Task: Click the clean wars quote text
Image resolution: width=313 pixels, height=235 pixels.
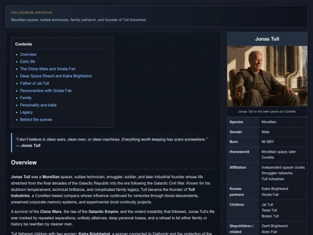Action: pyautogui.click(x=111, y=139)
